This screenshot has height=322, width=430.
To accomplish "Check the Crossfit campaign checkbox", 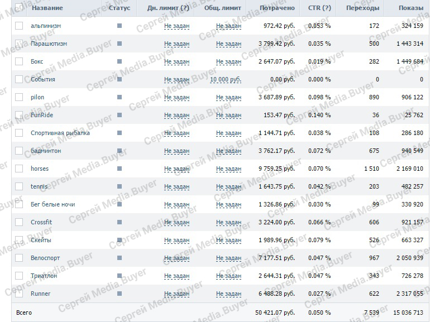I will (x=19, y=222).
